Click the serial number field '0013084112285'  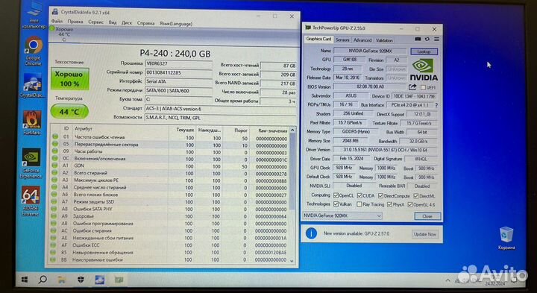pyautogui.click(x=179, y=73)
